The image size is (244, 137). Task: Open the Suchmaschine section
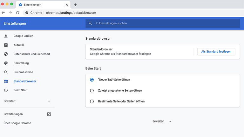point(23,72)
